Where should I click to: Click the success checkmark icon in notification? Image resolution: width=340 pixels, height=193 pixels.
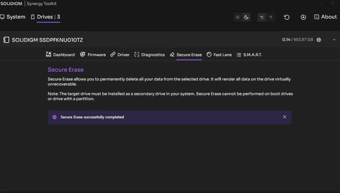tap(54, 117)
